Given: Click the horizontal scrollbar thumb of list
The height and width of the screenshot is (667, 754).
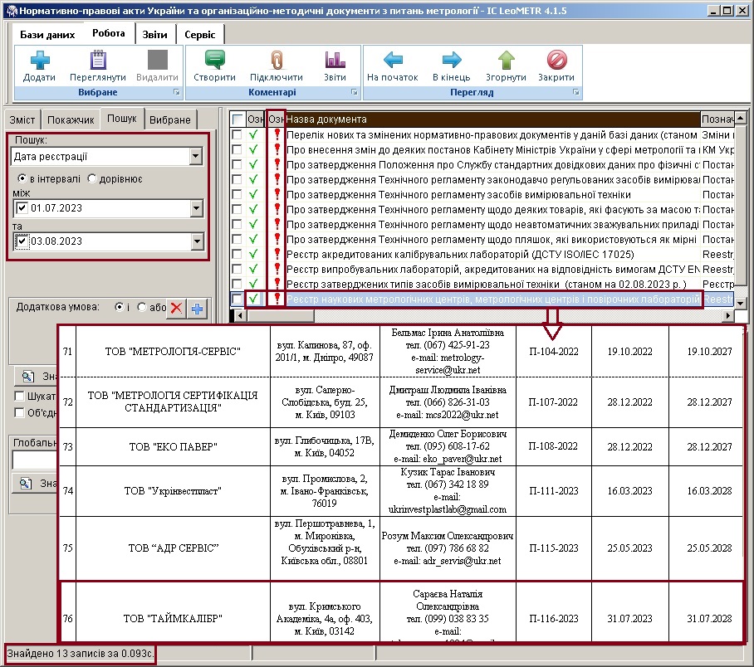Looking at the screenshot, I should pos(281,316).
